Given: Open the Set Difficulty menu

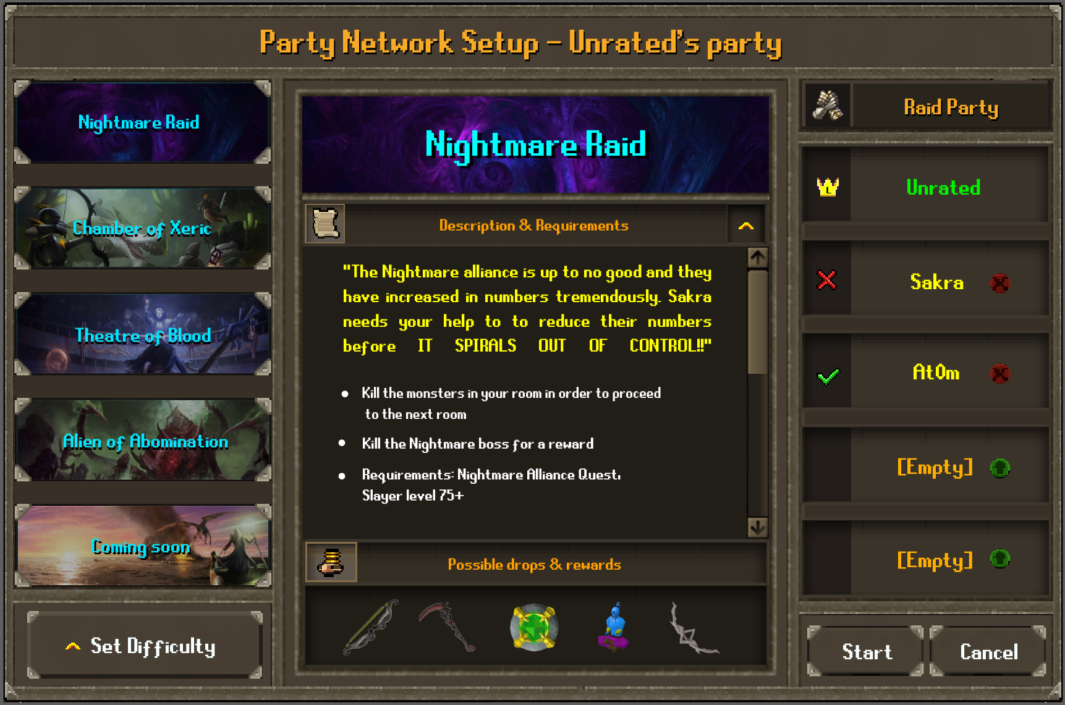Looking at the screenshot, I should coord(145,646).
